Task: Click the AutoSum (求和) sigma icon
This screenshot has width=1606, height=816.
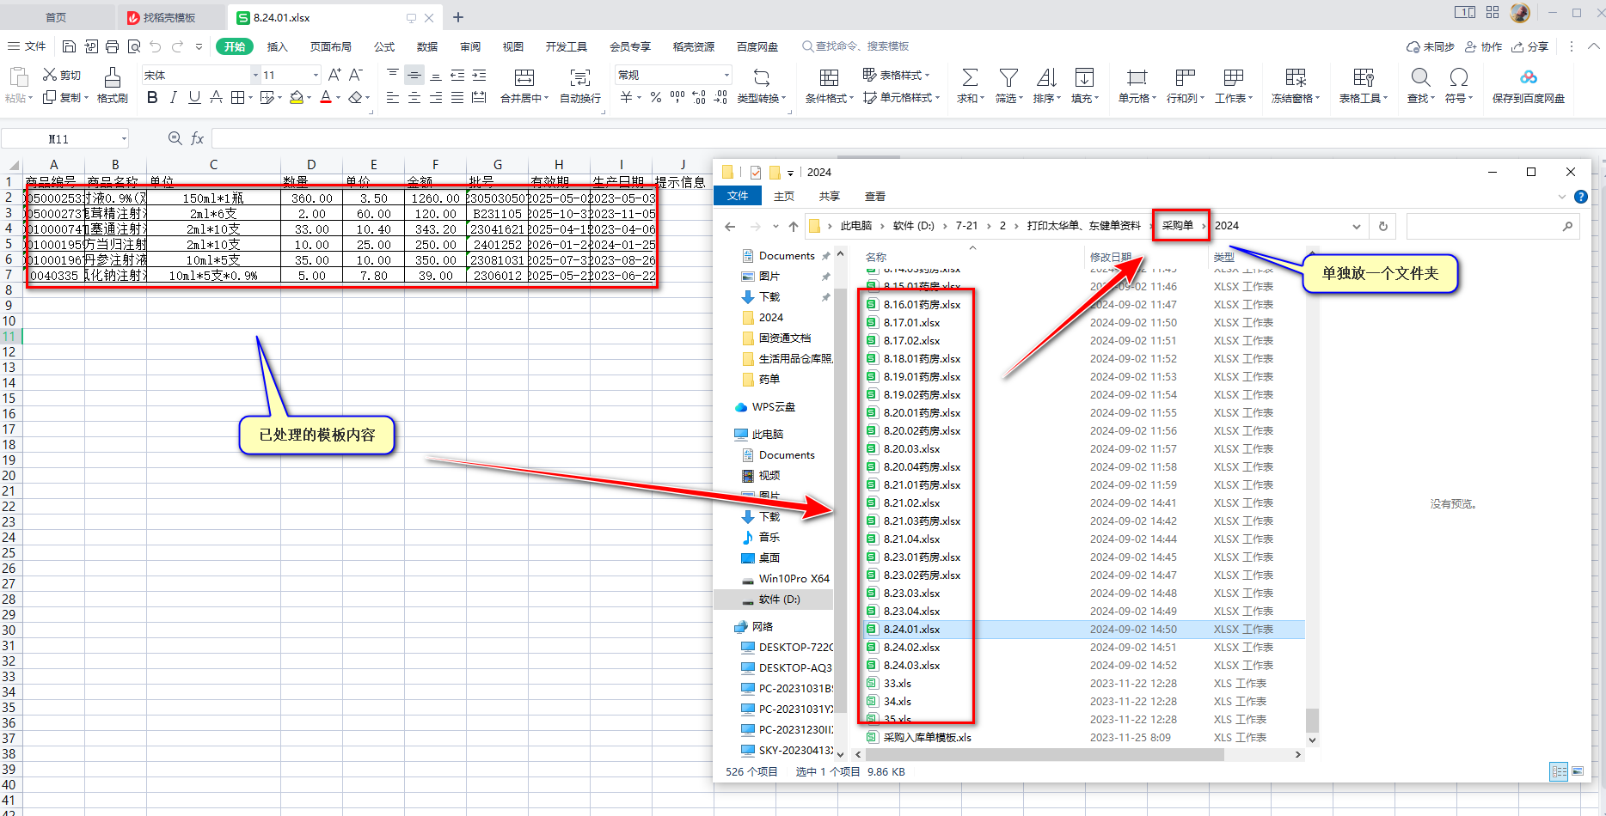Action: [x=970, y=78]
